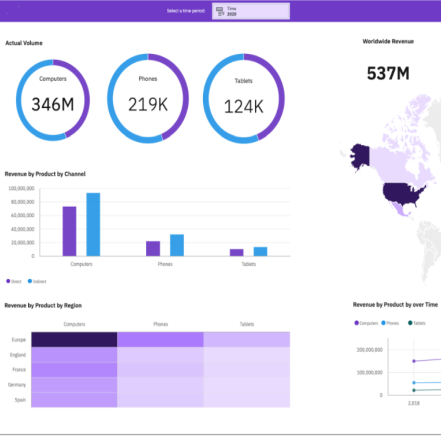Click the 537M Worldwide Revenue figure
The image size is (441, 436).
(388, 74)
